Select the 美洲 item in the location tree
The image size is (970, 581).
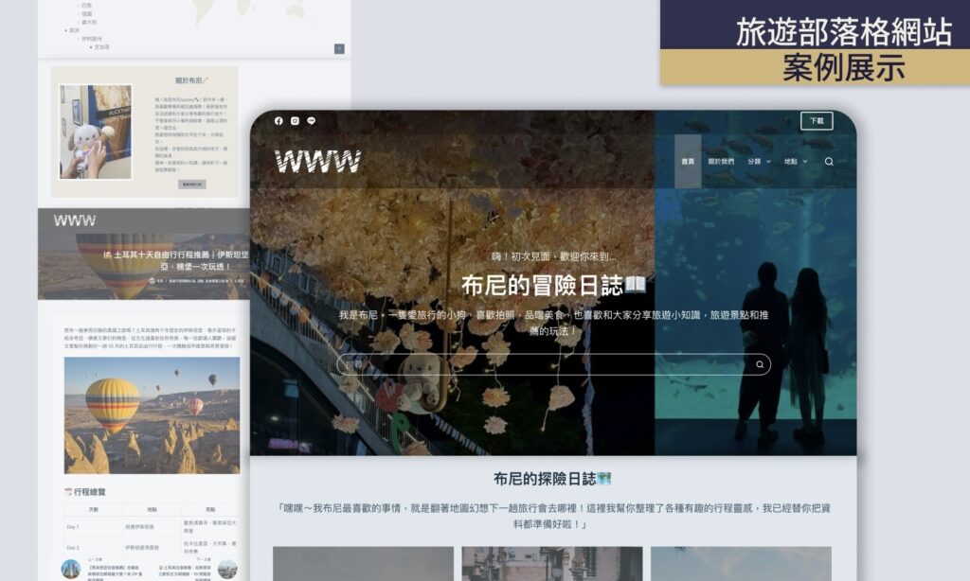tap(74, 30)
